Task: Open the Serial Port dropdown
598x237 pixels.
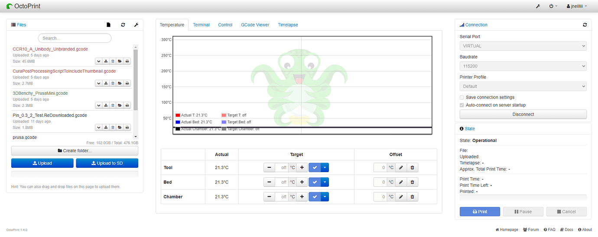Action: [523, 46]
